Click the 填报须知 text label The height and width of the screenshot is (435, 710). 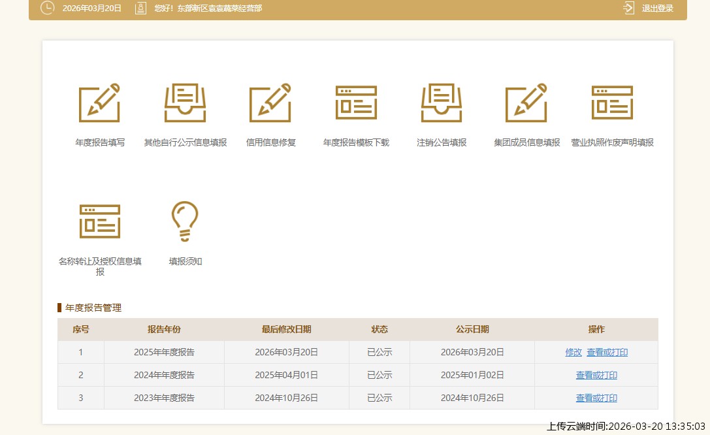coord(186,261)
